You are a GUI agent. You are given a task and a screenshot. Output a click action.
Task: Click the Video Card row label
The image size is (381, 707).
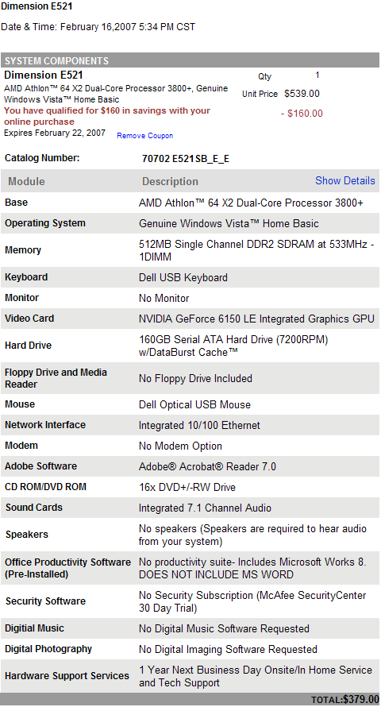29,319
